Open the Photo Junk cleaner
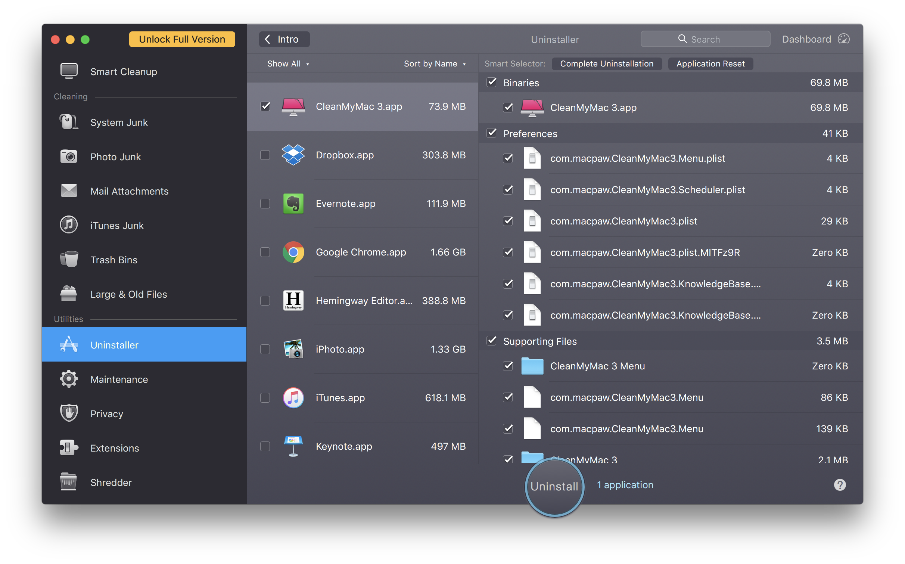The width and height of the screenshot is (905, 564). (x=115, y=157)
